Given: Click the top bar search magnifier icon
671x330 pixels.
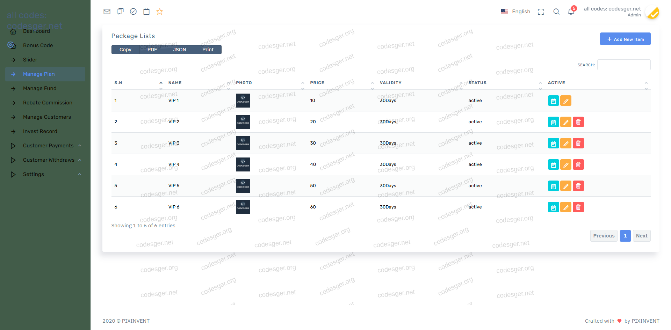Looking at the screenshot, I should click(x=556, y=12).
